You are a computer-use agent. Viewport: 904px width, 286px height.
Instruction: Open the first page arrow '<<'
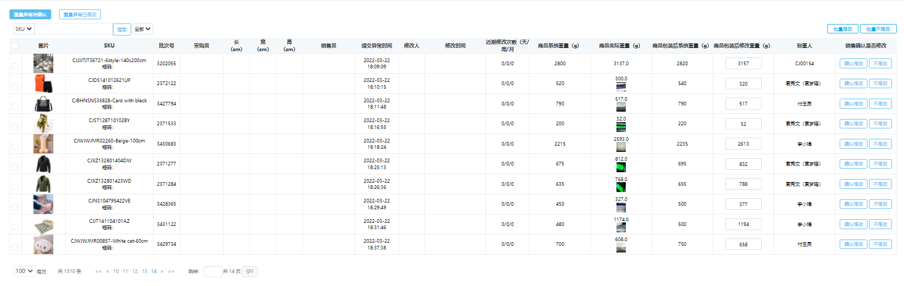tap(98, 271)
